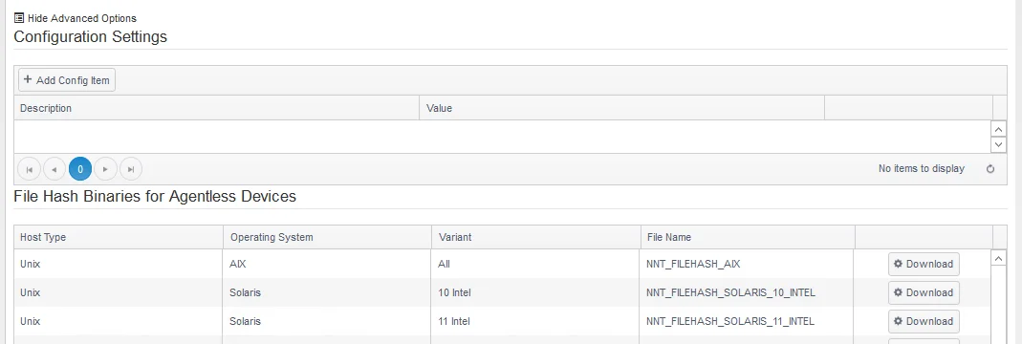Sort by Host Type column header
Viewport: 1022px width, 344px height.
(x=43, y=237)
